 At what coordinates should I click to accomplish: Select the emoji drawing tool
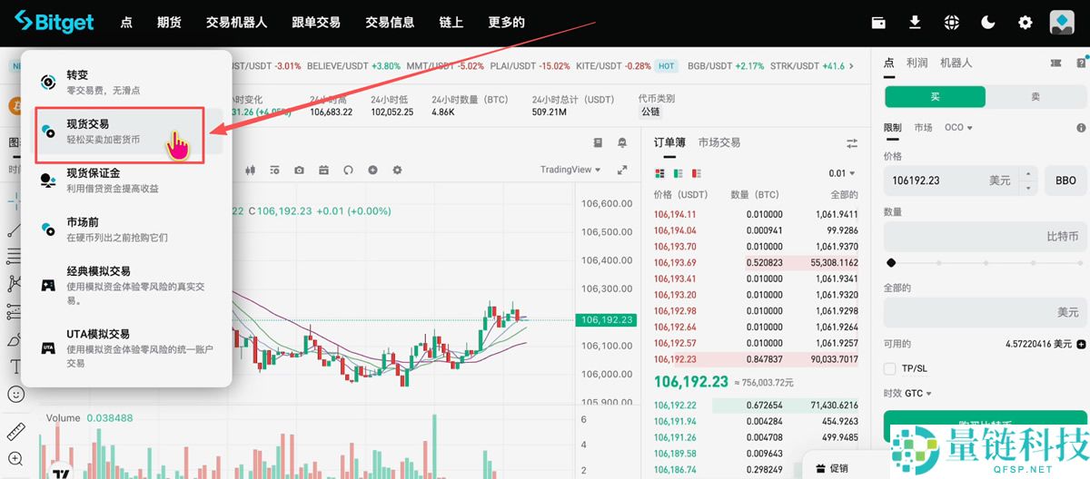pos(15,395)
